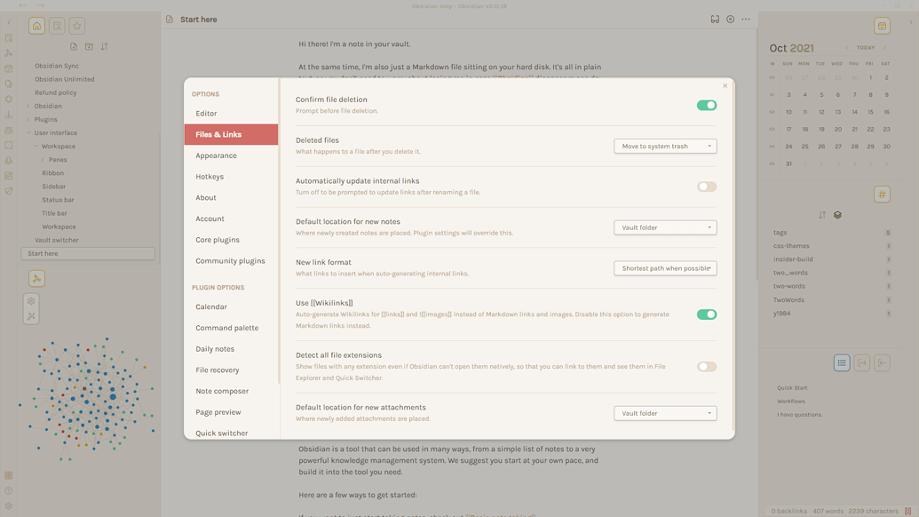This screenshot has height=517, width=919.
Task: Enable Detect all file extensions toggle
Action: (x=706, y=366)
